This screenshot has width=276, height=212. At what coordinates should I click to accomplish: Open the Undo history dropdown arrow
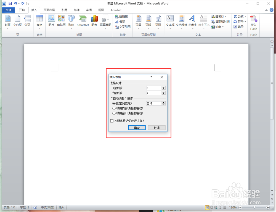[x=19, y=3]
